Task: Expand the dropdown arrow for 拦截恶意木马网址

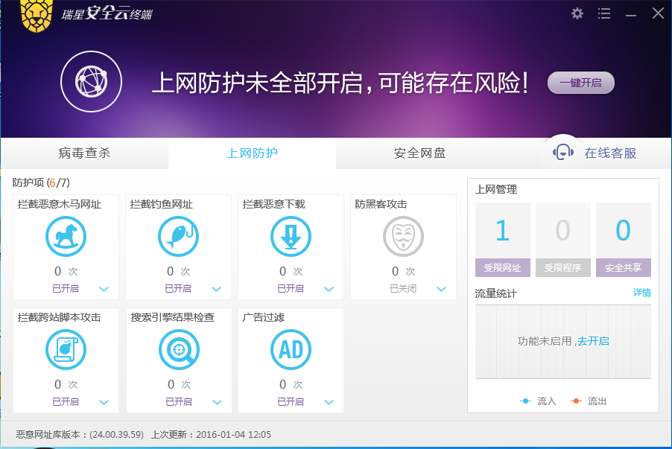Action: click(x=104, y=289)
